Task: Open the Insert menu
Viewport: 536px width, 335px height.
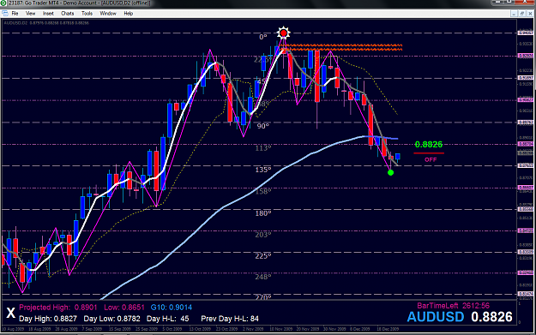Action: 48,14
